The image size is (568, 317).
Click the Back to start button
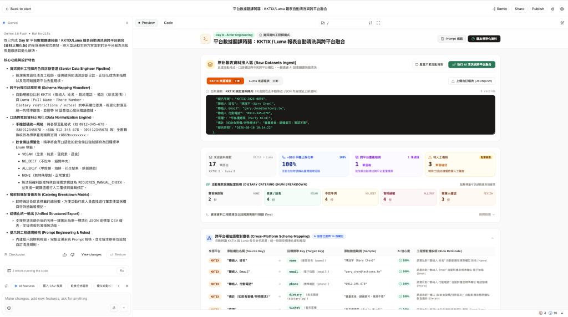coord(18,9)
